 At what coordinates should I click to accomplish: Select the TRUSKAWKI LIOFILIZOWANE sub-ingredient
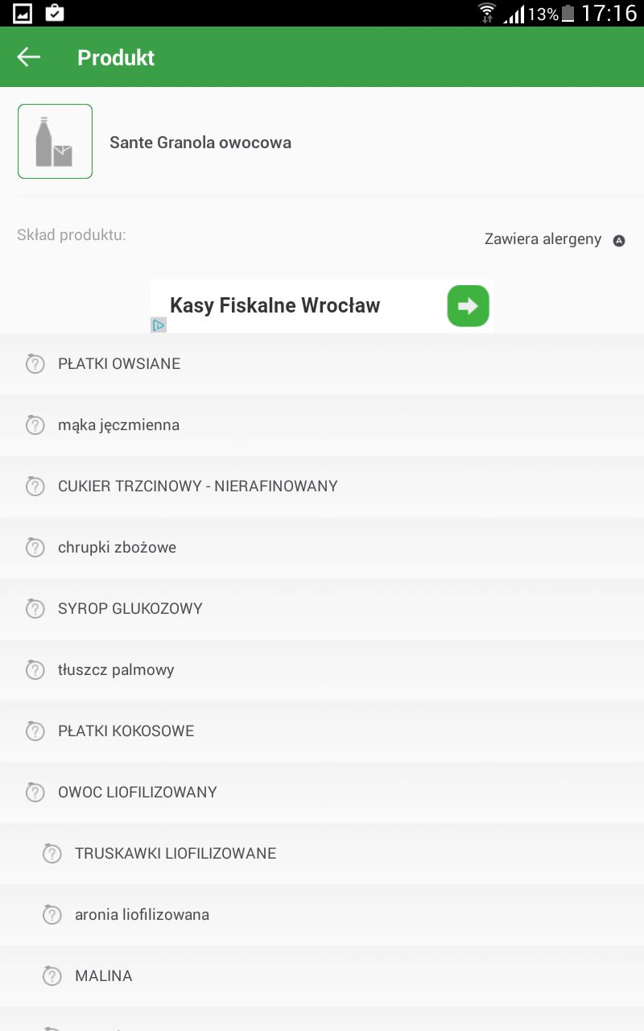pos(175,854)
